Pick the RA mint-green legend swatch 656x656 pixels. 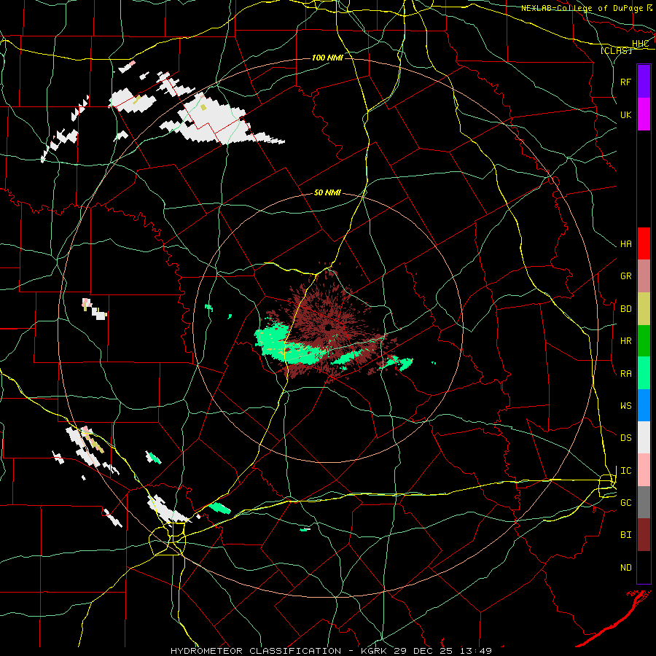644,373
